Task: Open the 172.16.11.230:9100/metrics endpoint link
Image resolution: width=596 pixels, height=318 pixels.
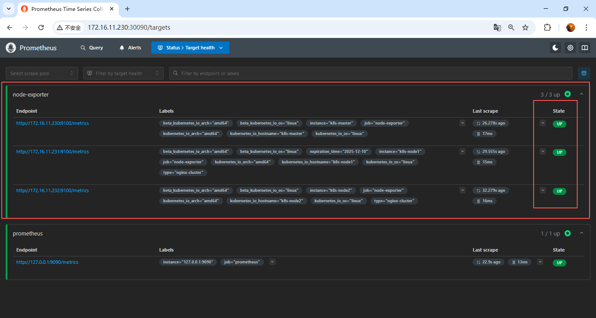Action: pos(52,123)
